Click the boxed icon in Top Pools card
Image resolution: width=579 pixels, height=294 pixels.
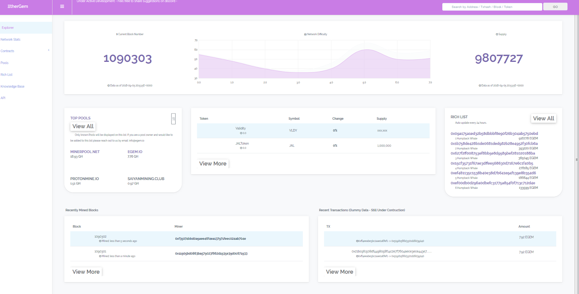point(173,119)
